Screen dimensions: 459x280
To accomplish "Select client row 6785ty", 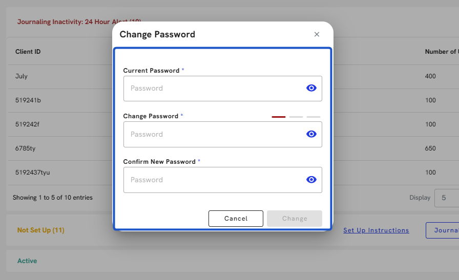I will (x=25, y=148).
